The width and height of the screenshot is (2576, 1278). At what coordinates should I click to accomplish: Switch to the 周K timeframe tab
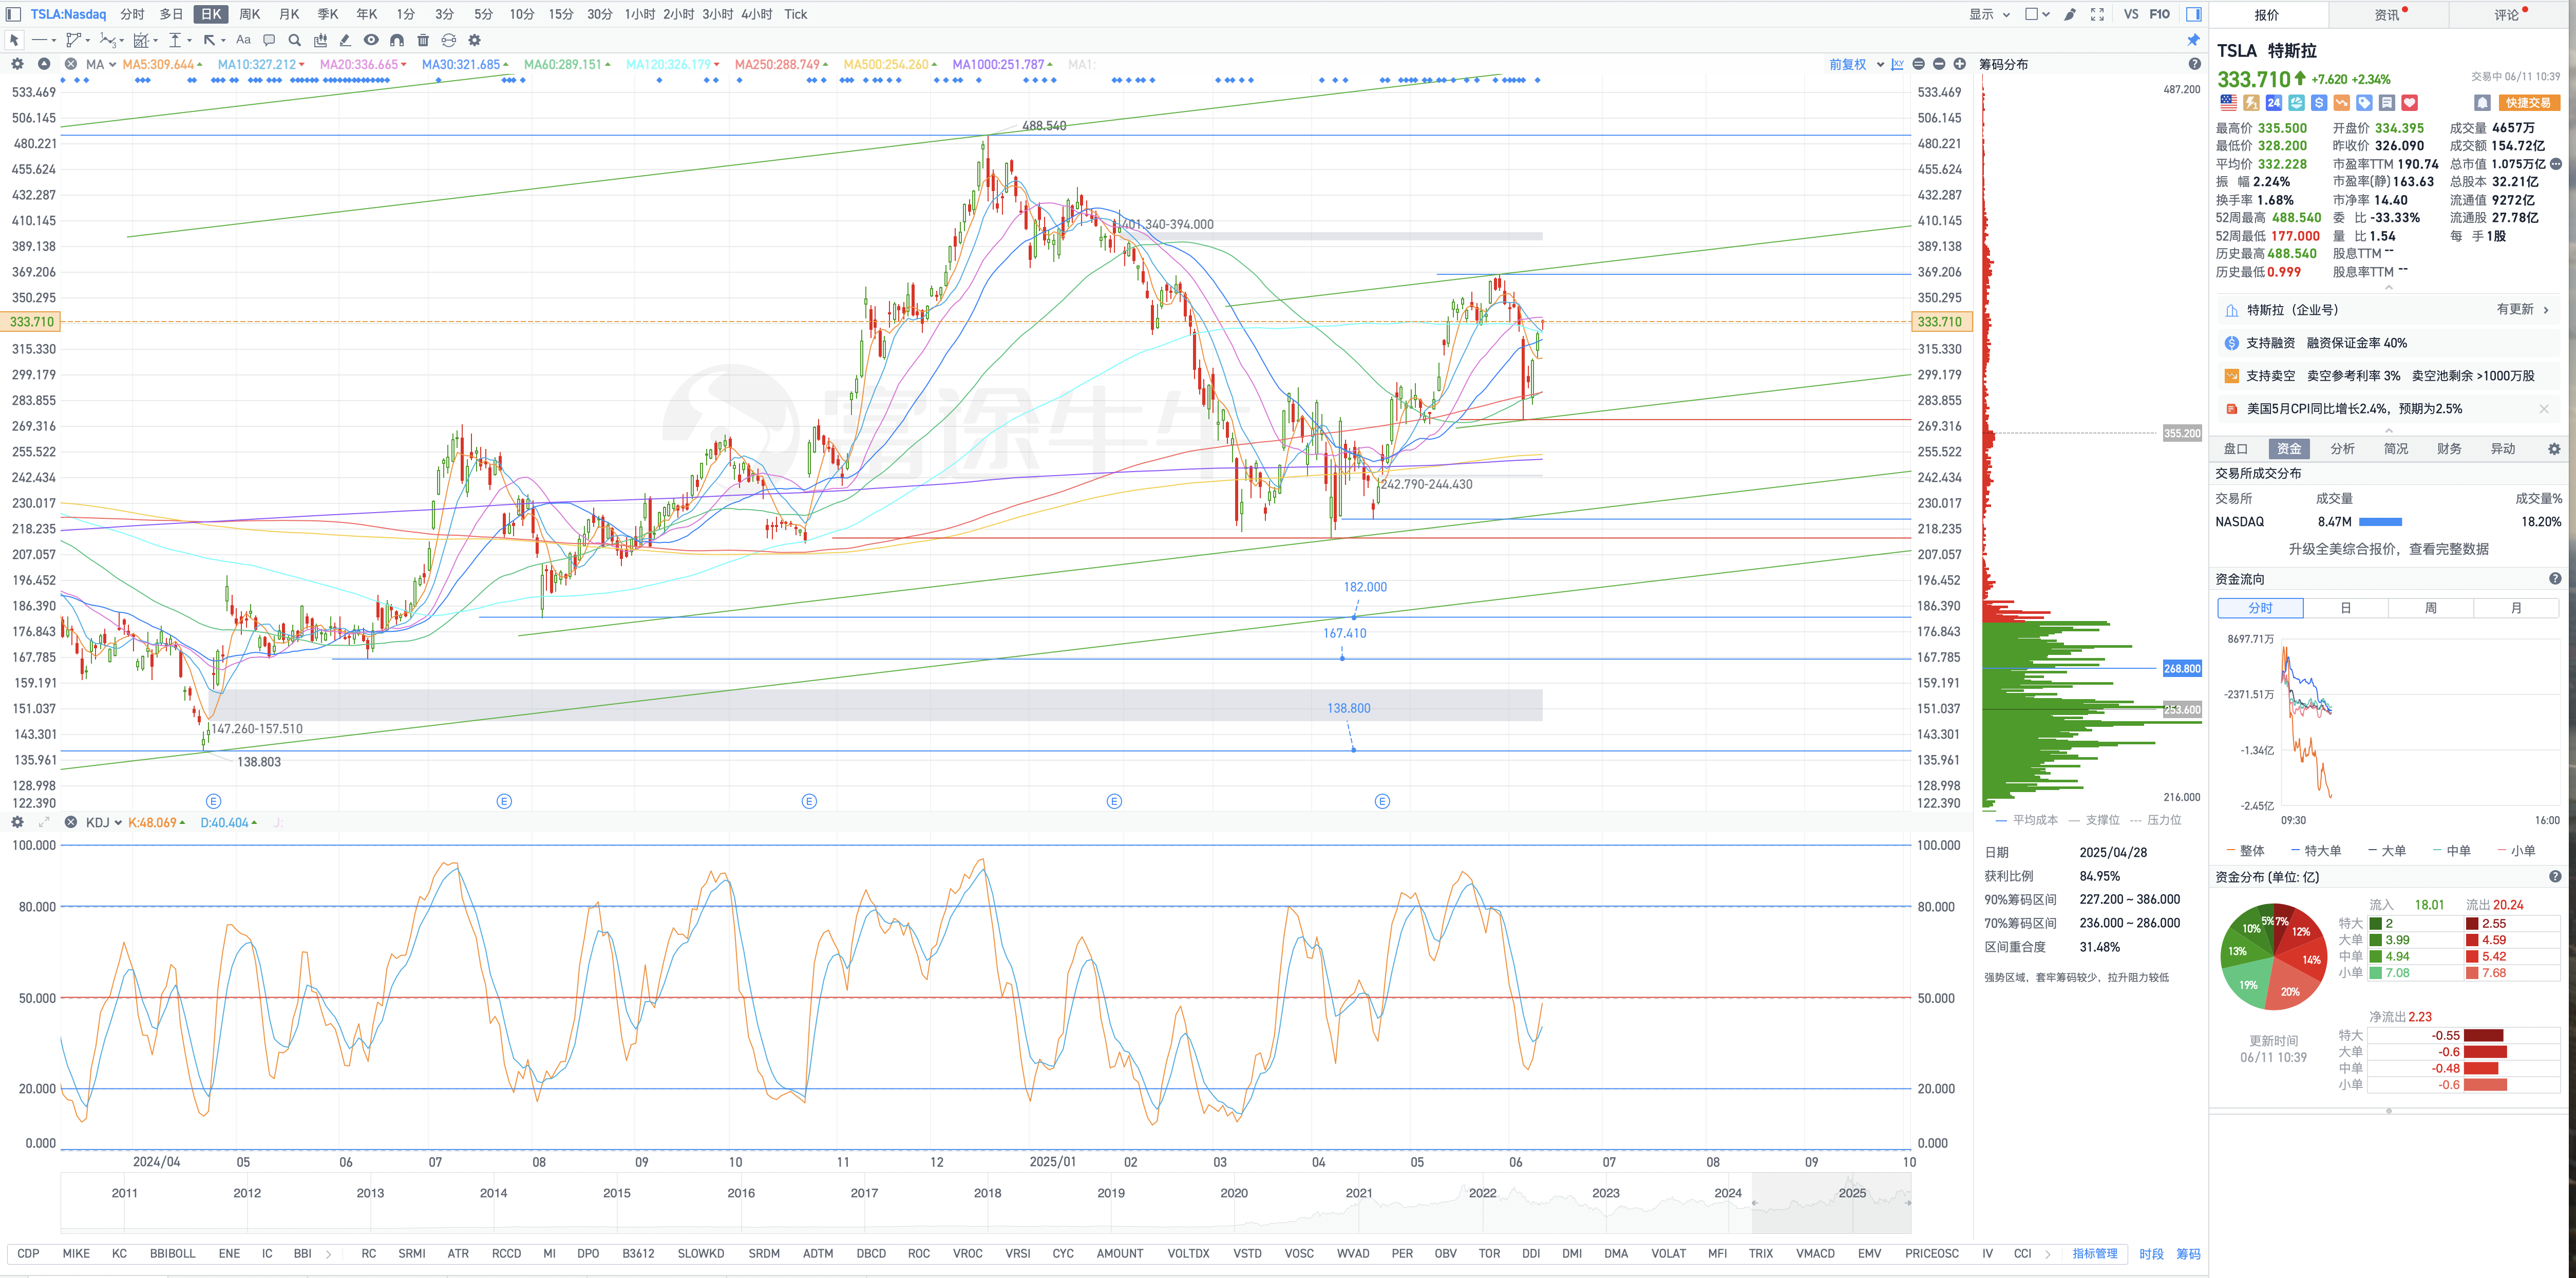click(250, 14)
